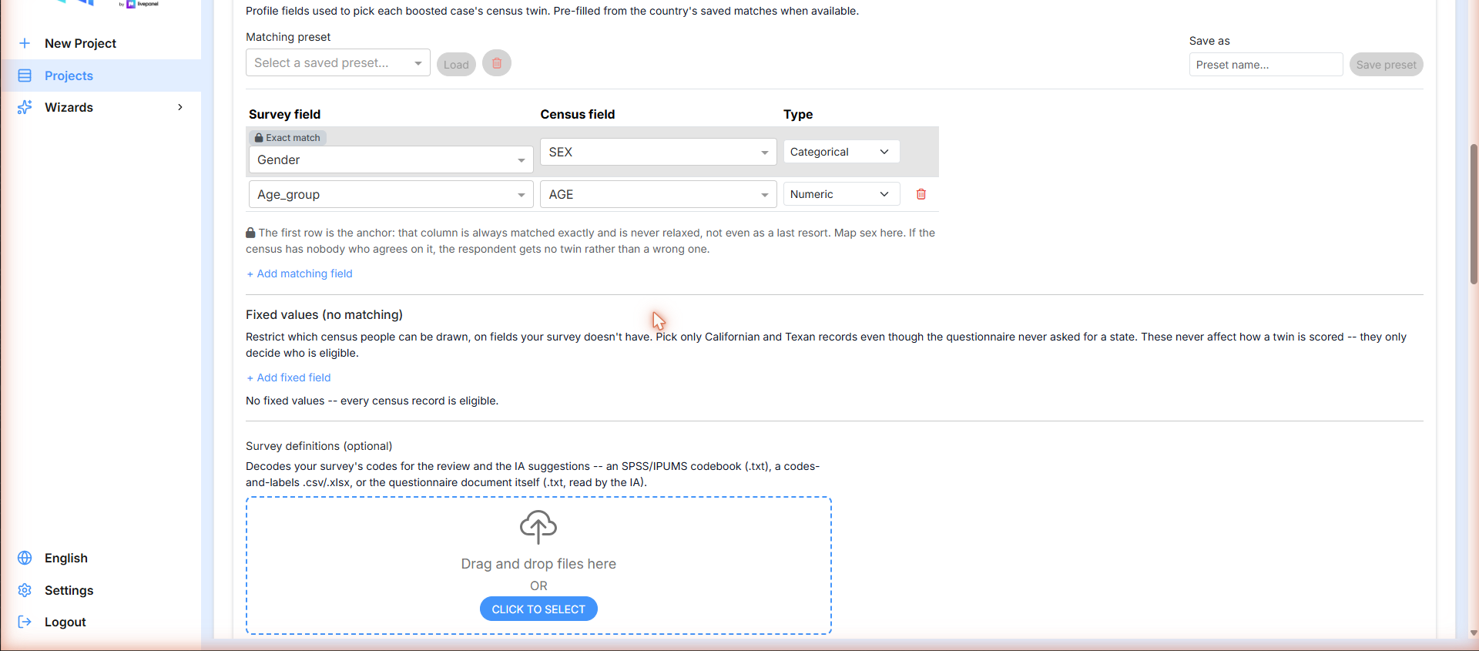The image size is (1479, 651).
Task: Open the Gender survey field dropdown
Action: click(x=391, y=159)
